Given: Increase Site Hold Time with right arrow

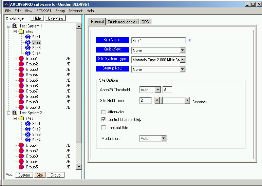Looking at the screenshot, I should [187, 100].
